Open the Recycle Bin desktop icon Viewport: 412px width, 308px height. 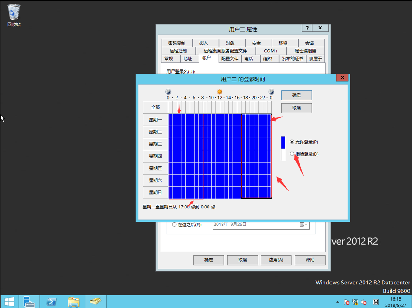click(x=14, y=16)
